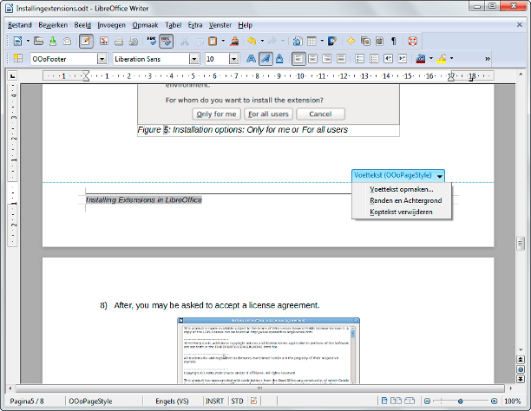Screen dimensions: 531x411
Task: Insert hyperlink icon in standard toolbar
Action: pos(297,42)
